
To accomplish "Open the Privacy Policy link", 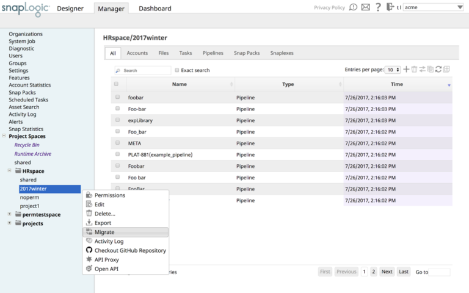I will click(x=329, y=7).
